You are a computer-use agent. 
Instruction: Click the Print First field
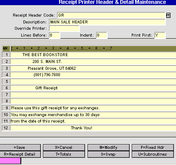pyautogui.click(x=160, y=35)
